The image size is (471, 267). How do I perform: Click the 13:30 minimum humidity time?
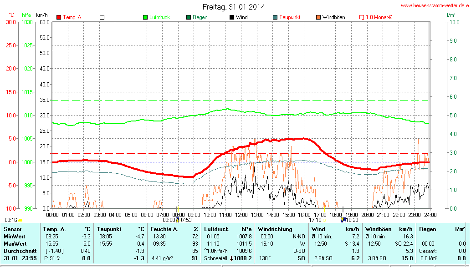pos(159,237)
